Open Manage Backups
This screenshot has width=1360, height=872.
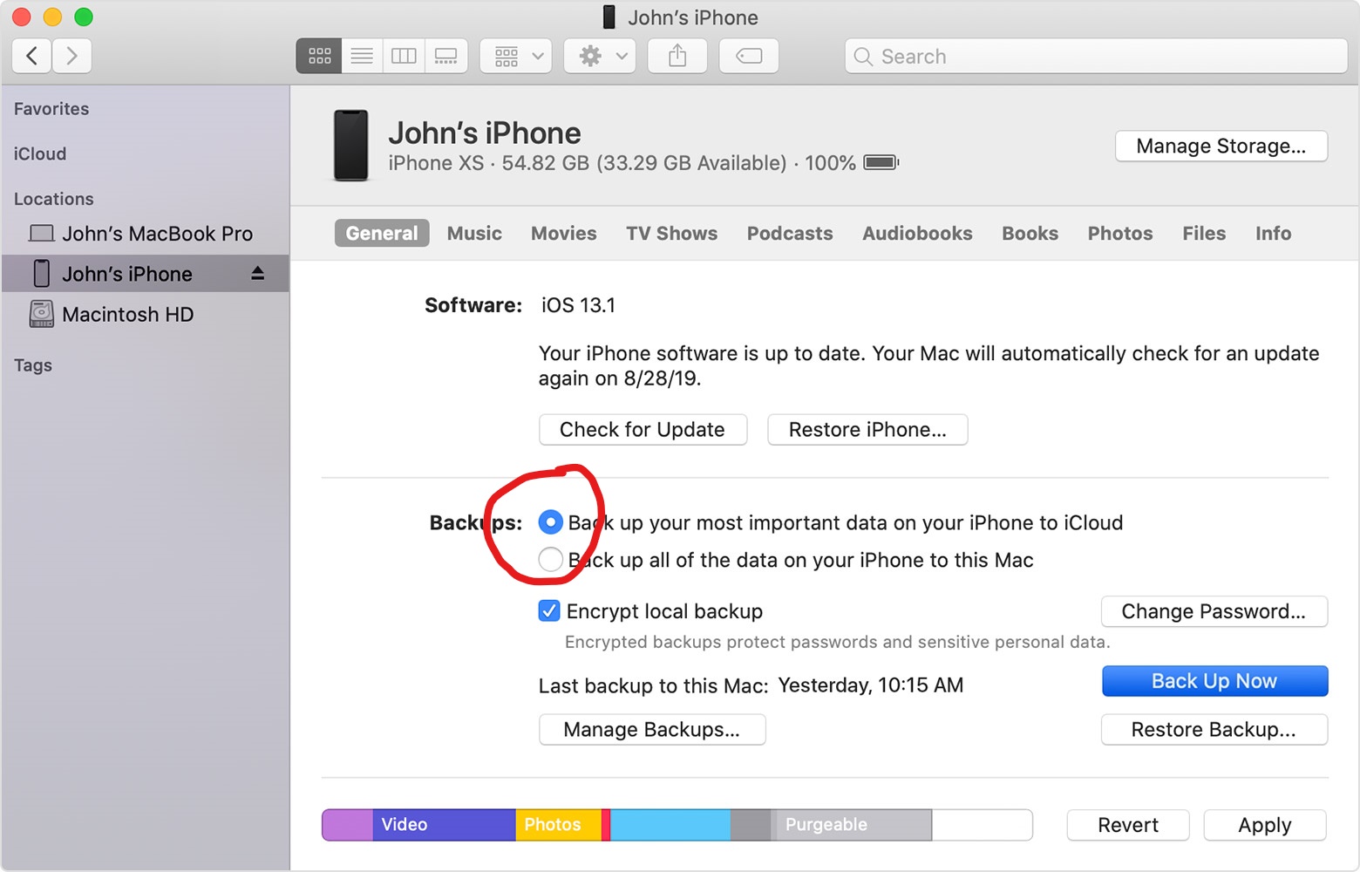652,730
